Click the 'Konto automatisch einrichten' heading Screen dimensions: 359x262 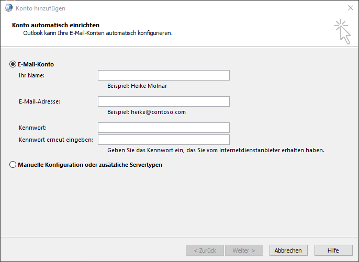pos(55,25)
